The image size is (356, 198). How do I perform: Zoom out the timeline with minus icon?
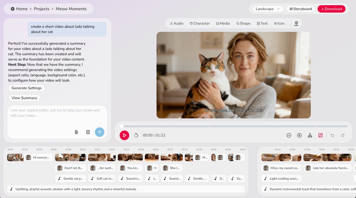coord(289,135)
